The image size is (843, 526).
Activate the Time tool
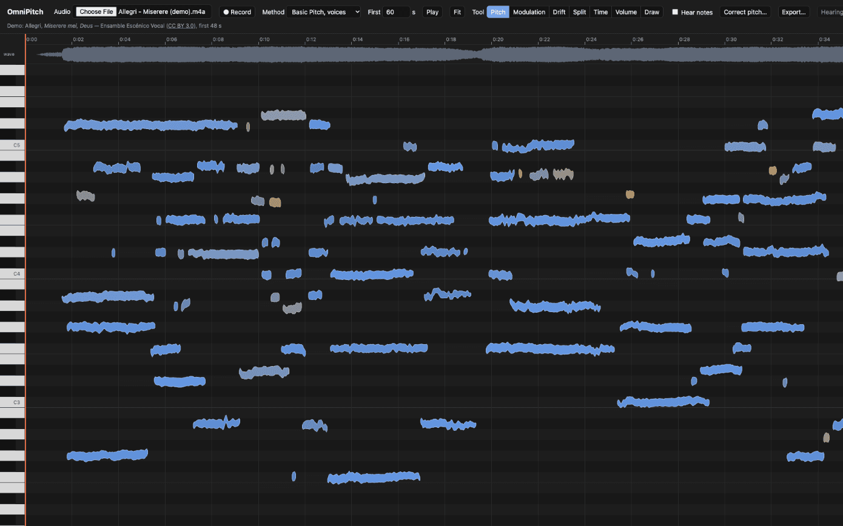click(x=600, y=12)
